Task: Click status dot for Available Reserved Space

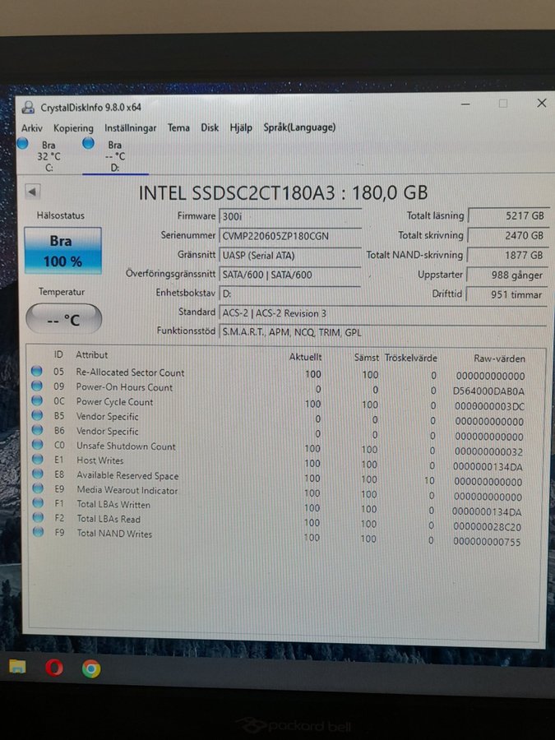Action: (x=38, y=474)
